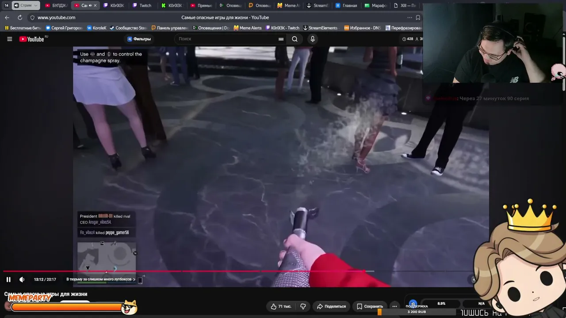Screen dimensions: 566x318
Task: Open StreamElements bookmark
Action: pos(320,28)
